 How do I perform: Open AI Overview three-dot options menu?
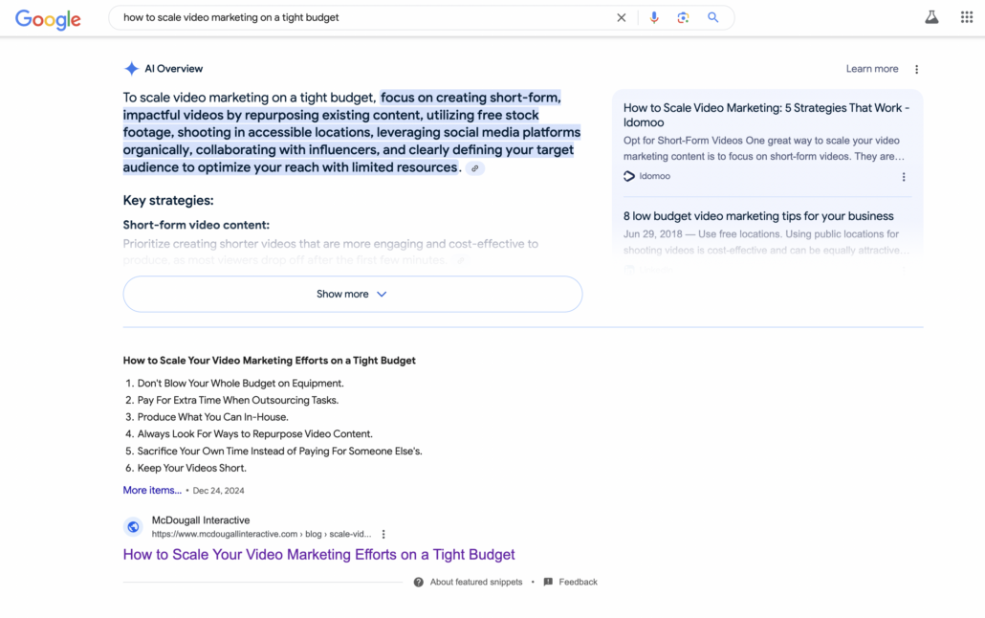(916, 69)
